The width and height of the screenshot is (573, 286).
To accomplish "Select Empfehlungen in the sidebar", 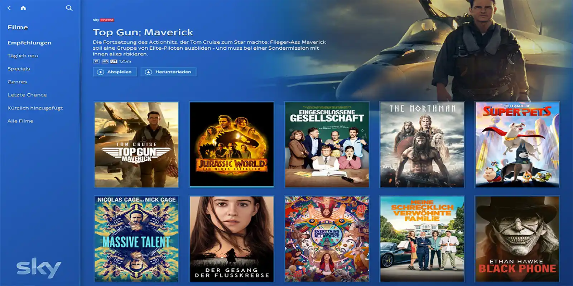I will (29, 43).
